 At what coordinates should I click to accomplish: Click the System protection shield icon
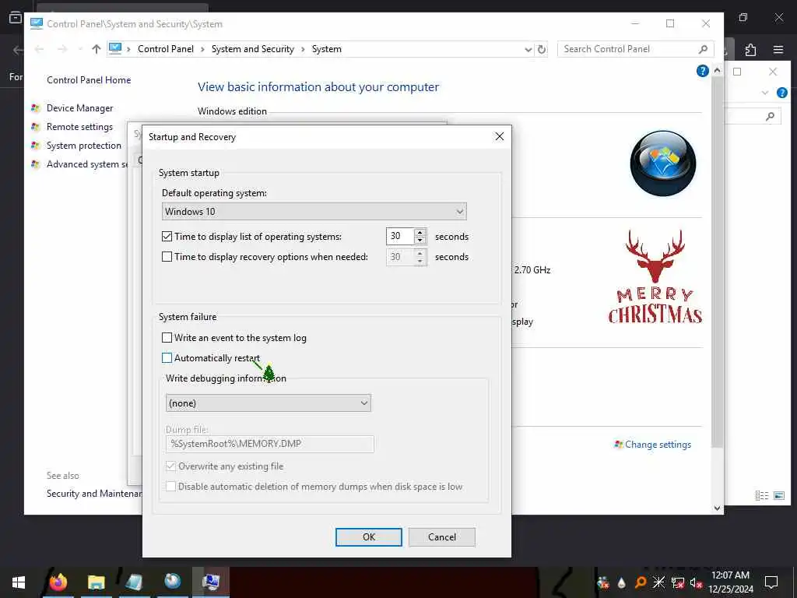[x=35, y=146]
